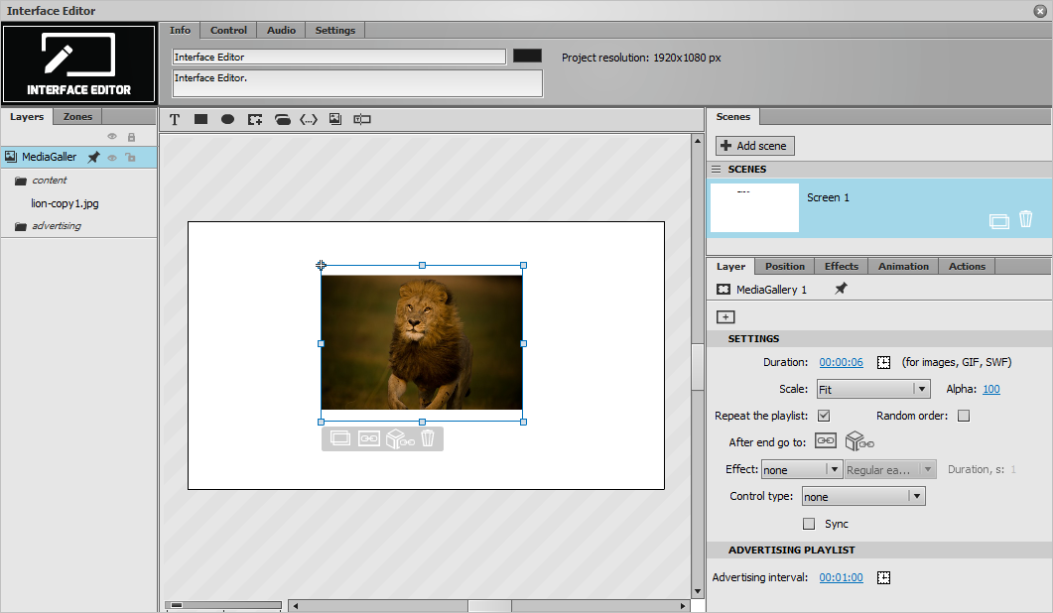This screenshot has height=613, width=1053.
Task: Select the code brackets widget tool
Action: tap(309, 119)
